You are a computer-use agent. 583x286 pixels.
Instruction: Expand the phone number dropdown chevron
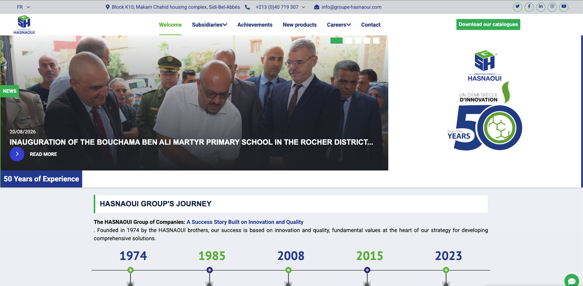tap(303, 7)
